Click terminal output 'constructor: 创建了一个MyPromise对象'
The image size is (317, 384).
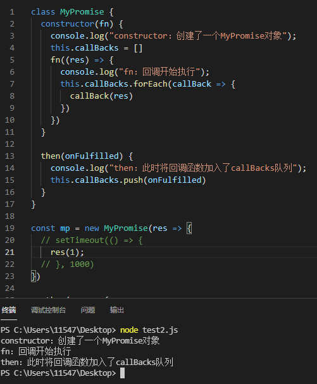80,340
